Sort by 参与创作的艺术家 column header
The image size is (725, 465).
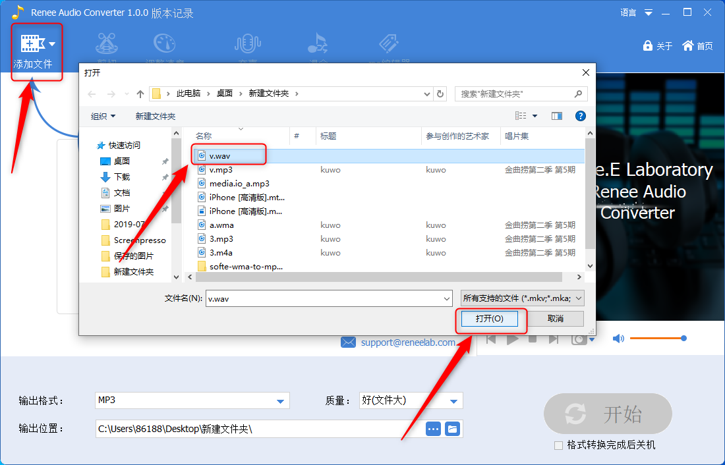(x=457, y=136)
